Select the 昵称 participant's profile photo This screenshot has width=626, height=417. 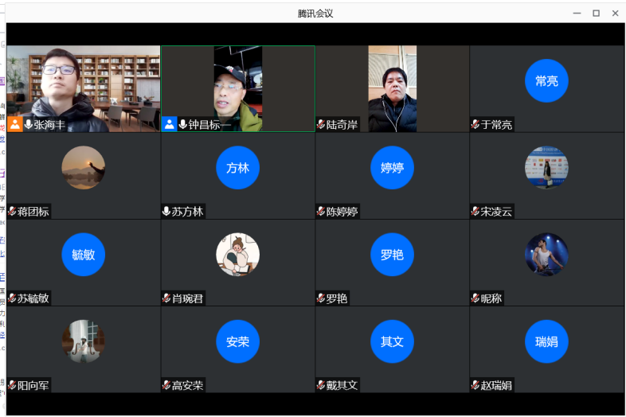[546, 255]
